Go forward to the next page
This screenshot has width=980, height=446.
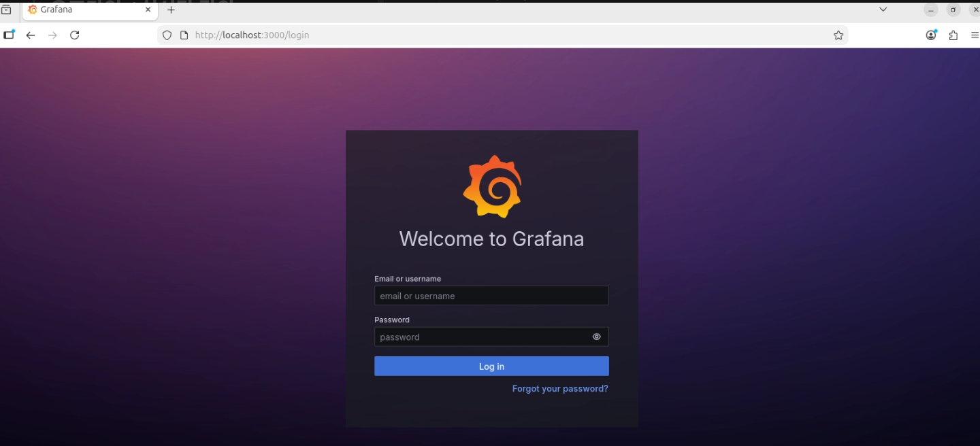click(x=52, y=35)
